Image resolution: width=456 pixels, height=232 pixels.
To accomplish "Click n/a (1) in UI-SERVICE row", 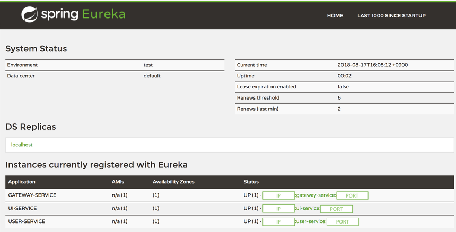I will [x=119, y=208].
